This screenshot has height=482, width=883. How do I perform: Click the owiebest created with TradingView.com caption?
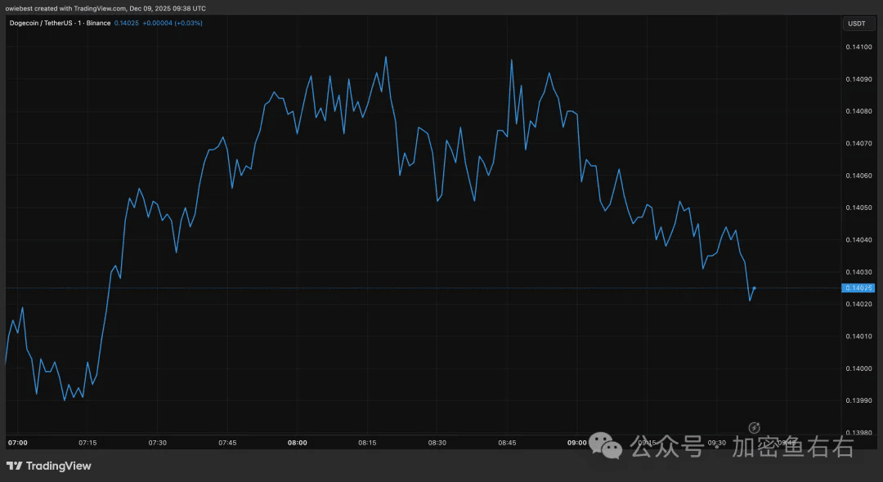105,8
